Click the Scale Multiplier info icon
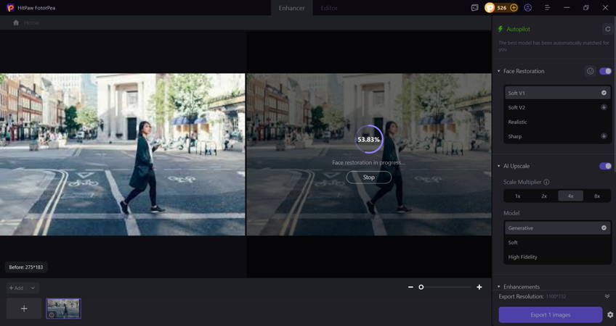Screen dimensions: 616x326 pos(546,182)
